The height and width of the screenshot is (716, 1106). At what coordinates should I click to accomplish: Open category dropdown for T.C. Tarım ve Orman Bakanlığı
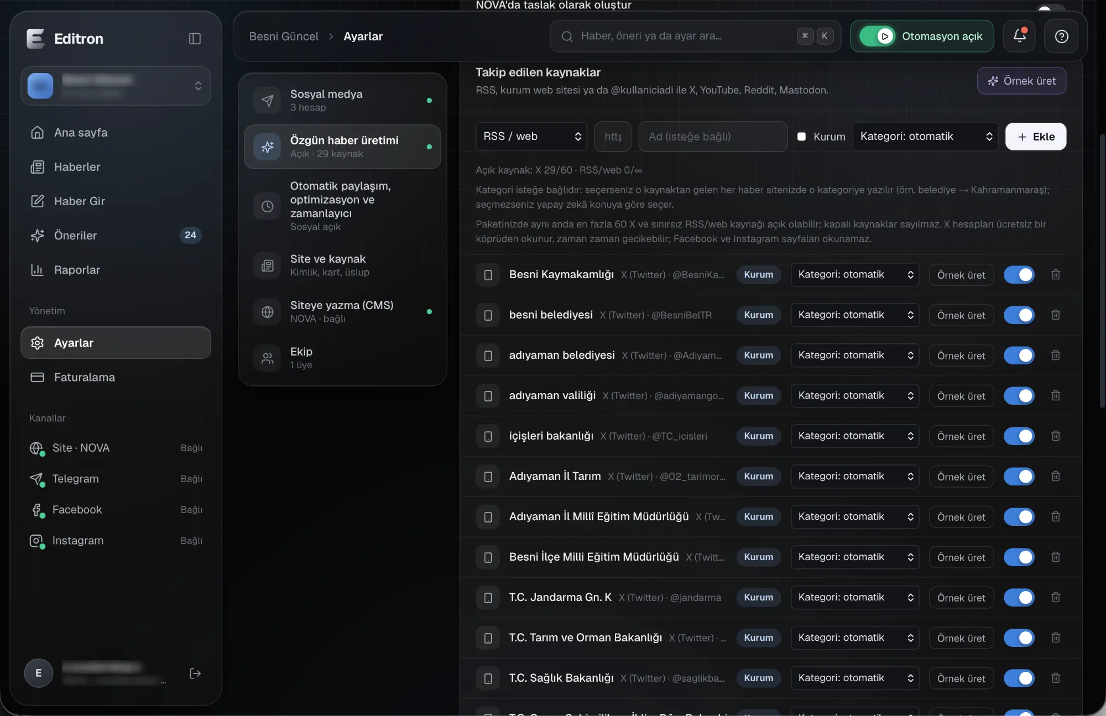pos(855,638)
